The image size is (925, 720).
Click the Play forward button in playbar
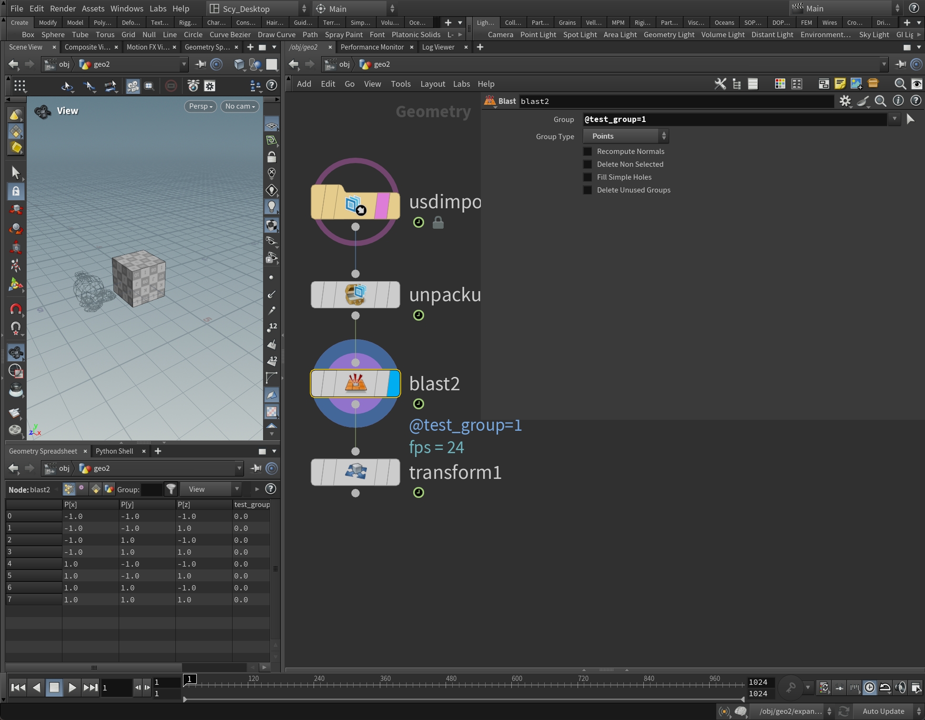(72, 687)
